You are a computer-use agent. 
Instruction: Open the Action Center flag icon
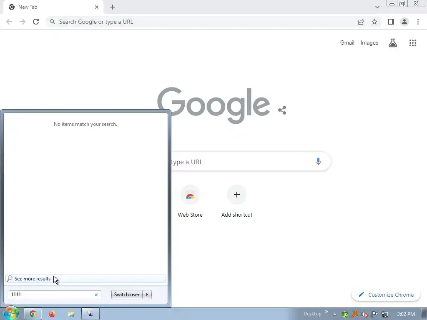pyautogui.click(x=375, y=314)
